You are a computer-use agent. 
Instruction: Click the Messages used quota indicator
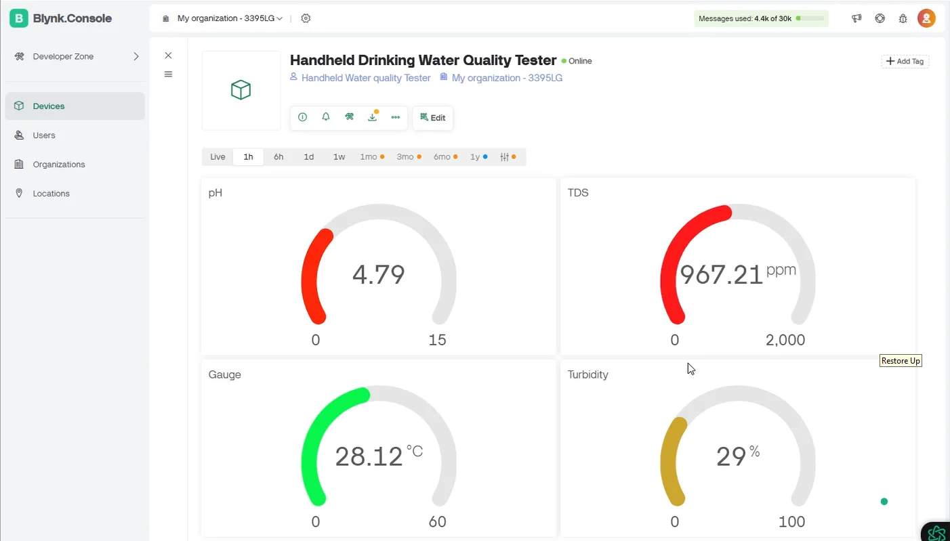[762, 19]
